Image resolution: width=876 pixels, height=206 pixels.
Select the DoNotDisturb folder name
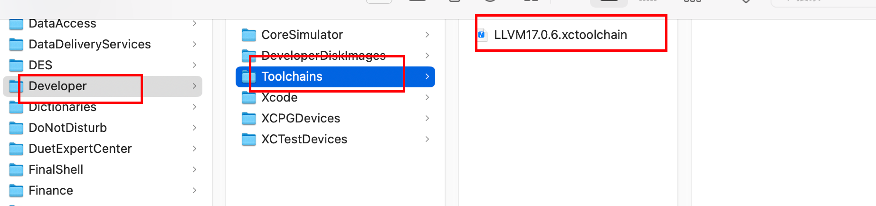[67, 128]
